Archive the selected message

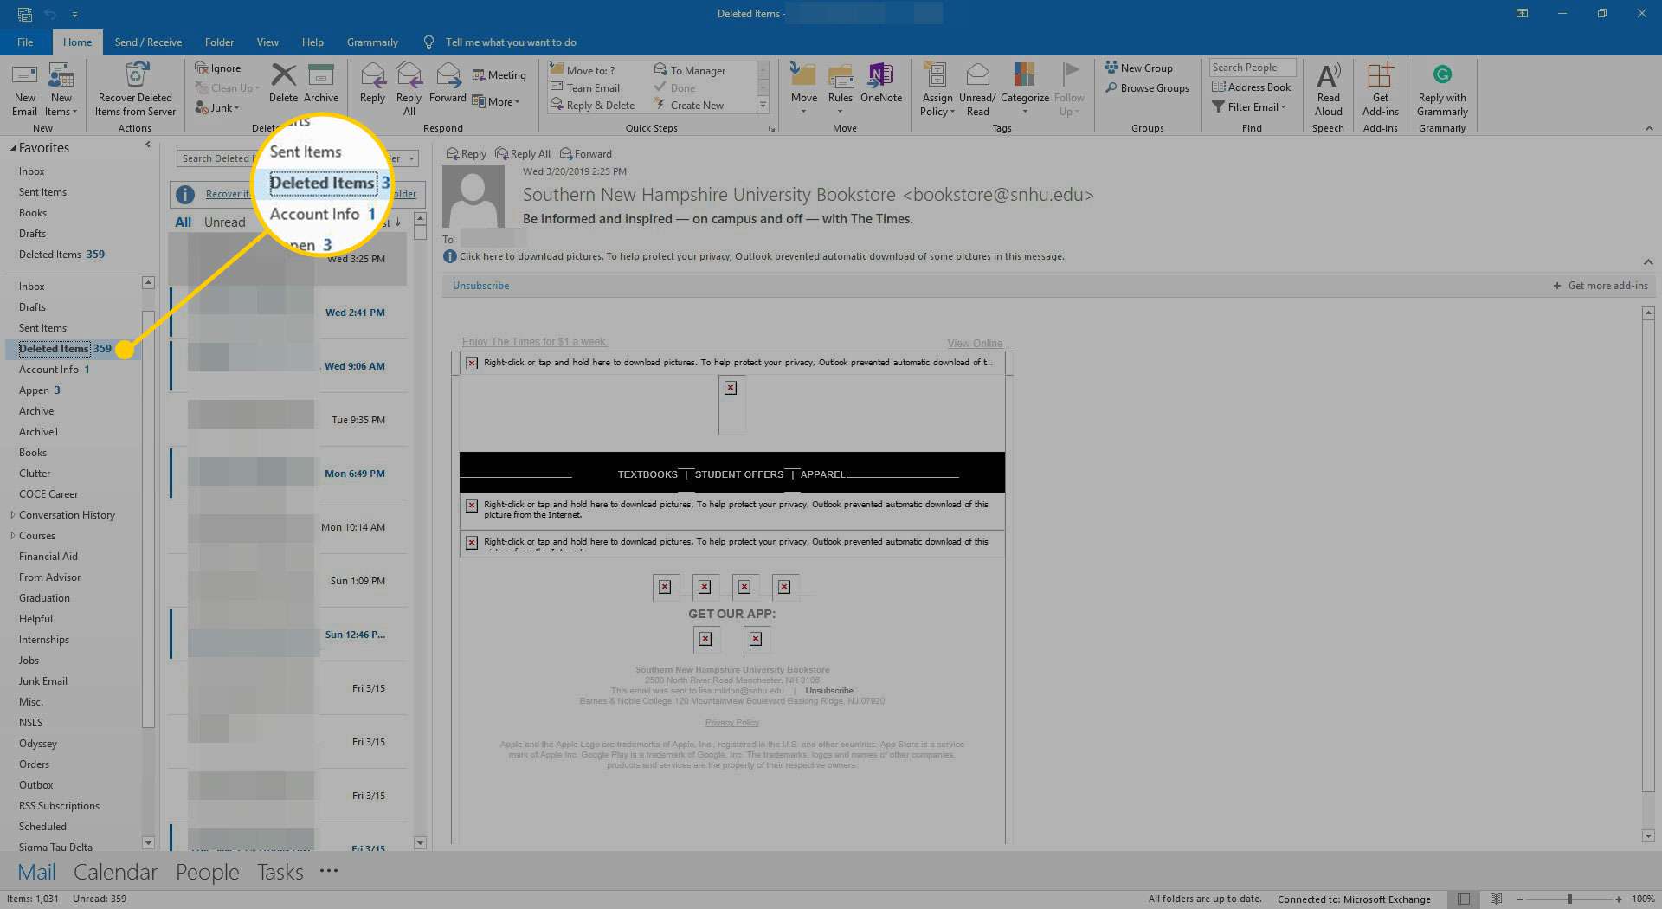click(320, 84)
